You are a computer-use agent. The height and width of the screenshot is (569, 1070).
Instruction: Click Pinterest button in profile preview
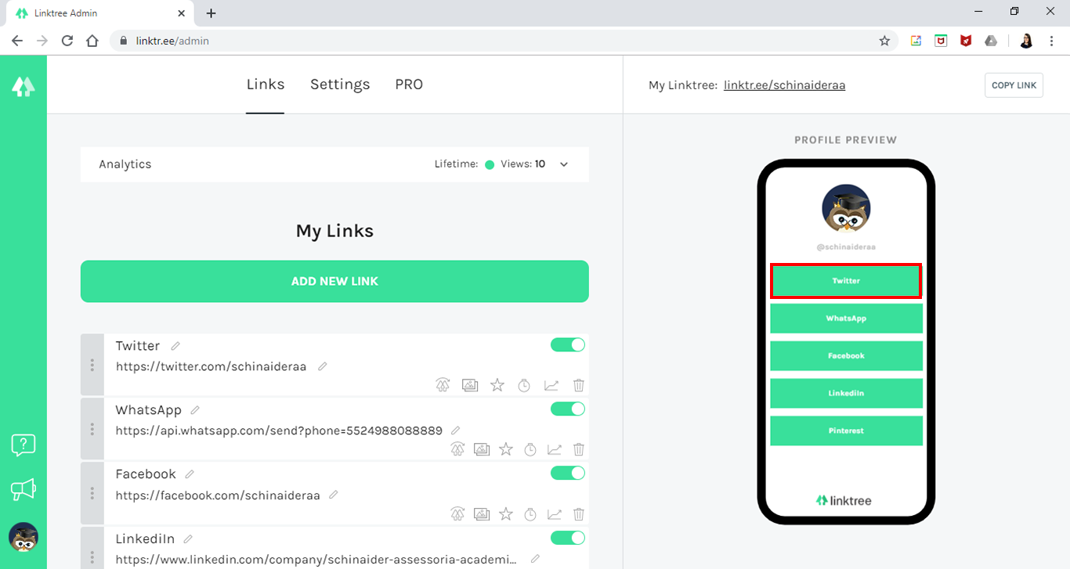click(x=846, y=431)
